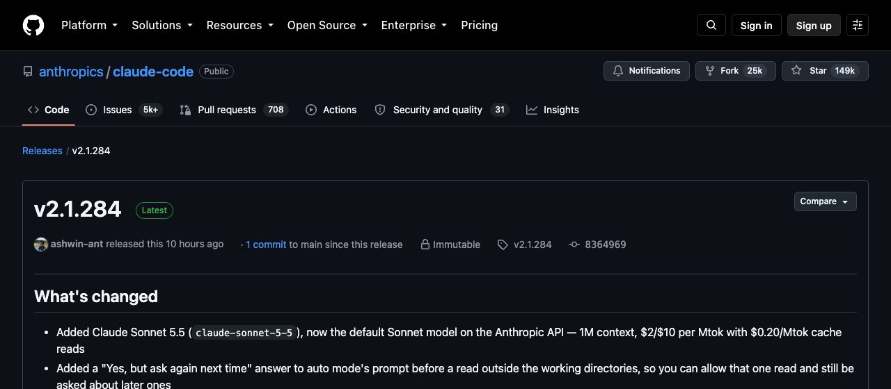
Task: Open the Security and quality tab
Action: tap(441, 110)
